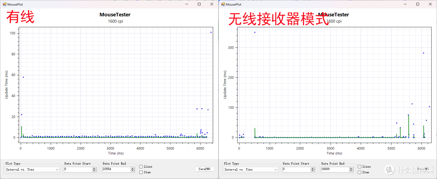Enable Stem checkbox in right MousePlot window
437x179 pixels.
pos(360,172)
